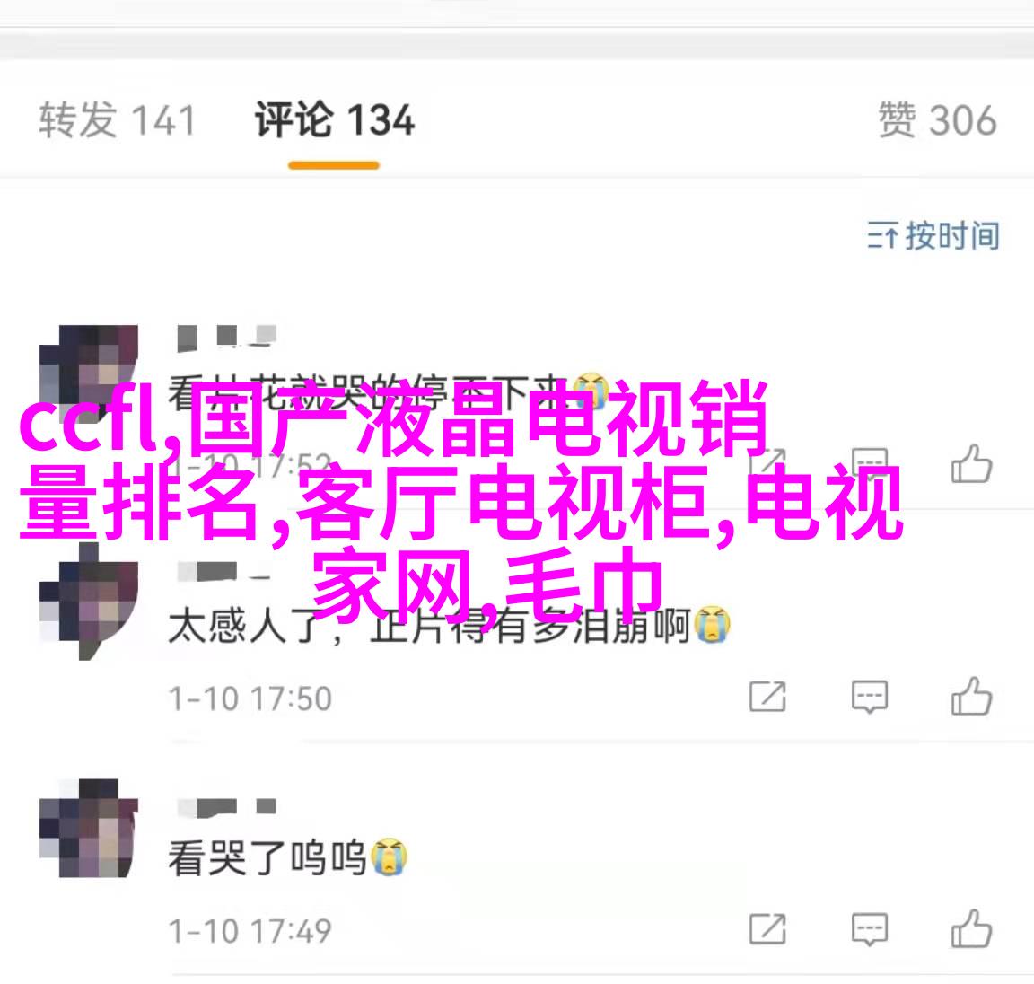Like the 看哭了呜呜 comment
The width and height of the screenshot is (1034, 984).
[x=971, y=928]
